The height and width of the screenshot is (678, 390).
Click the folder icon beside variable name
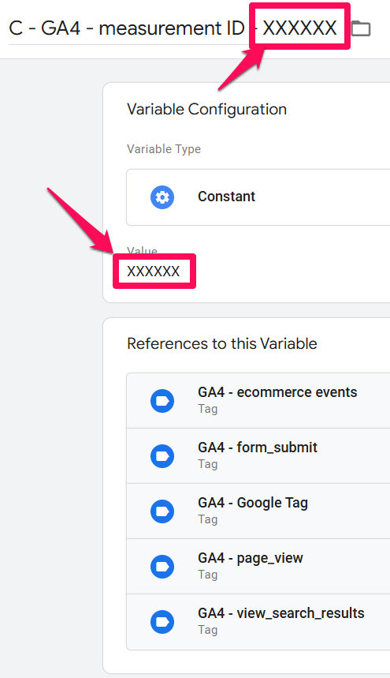pyautogui.click(x=361, y=28)
